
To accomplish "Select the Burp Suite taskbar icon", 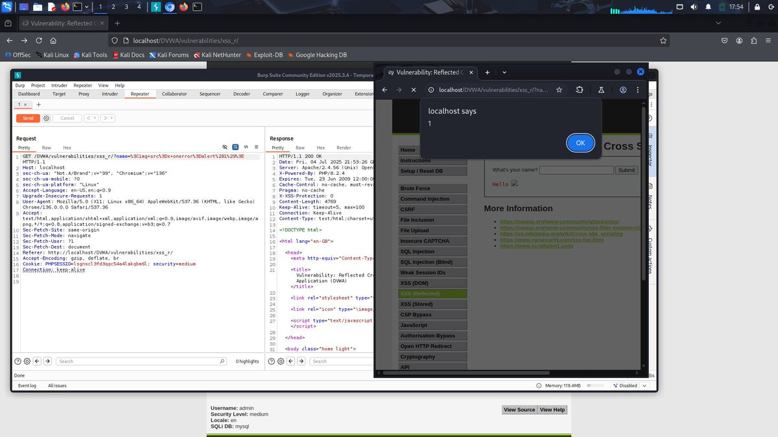I will pos(156,7).
